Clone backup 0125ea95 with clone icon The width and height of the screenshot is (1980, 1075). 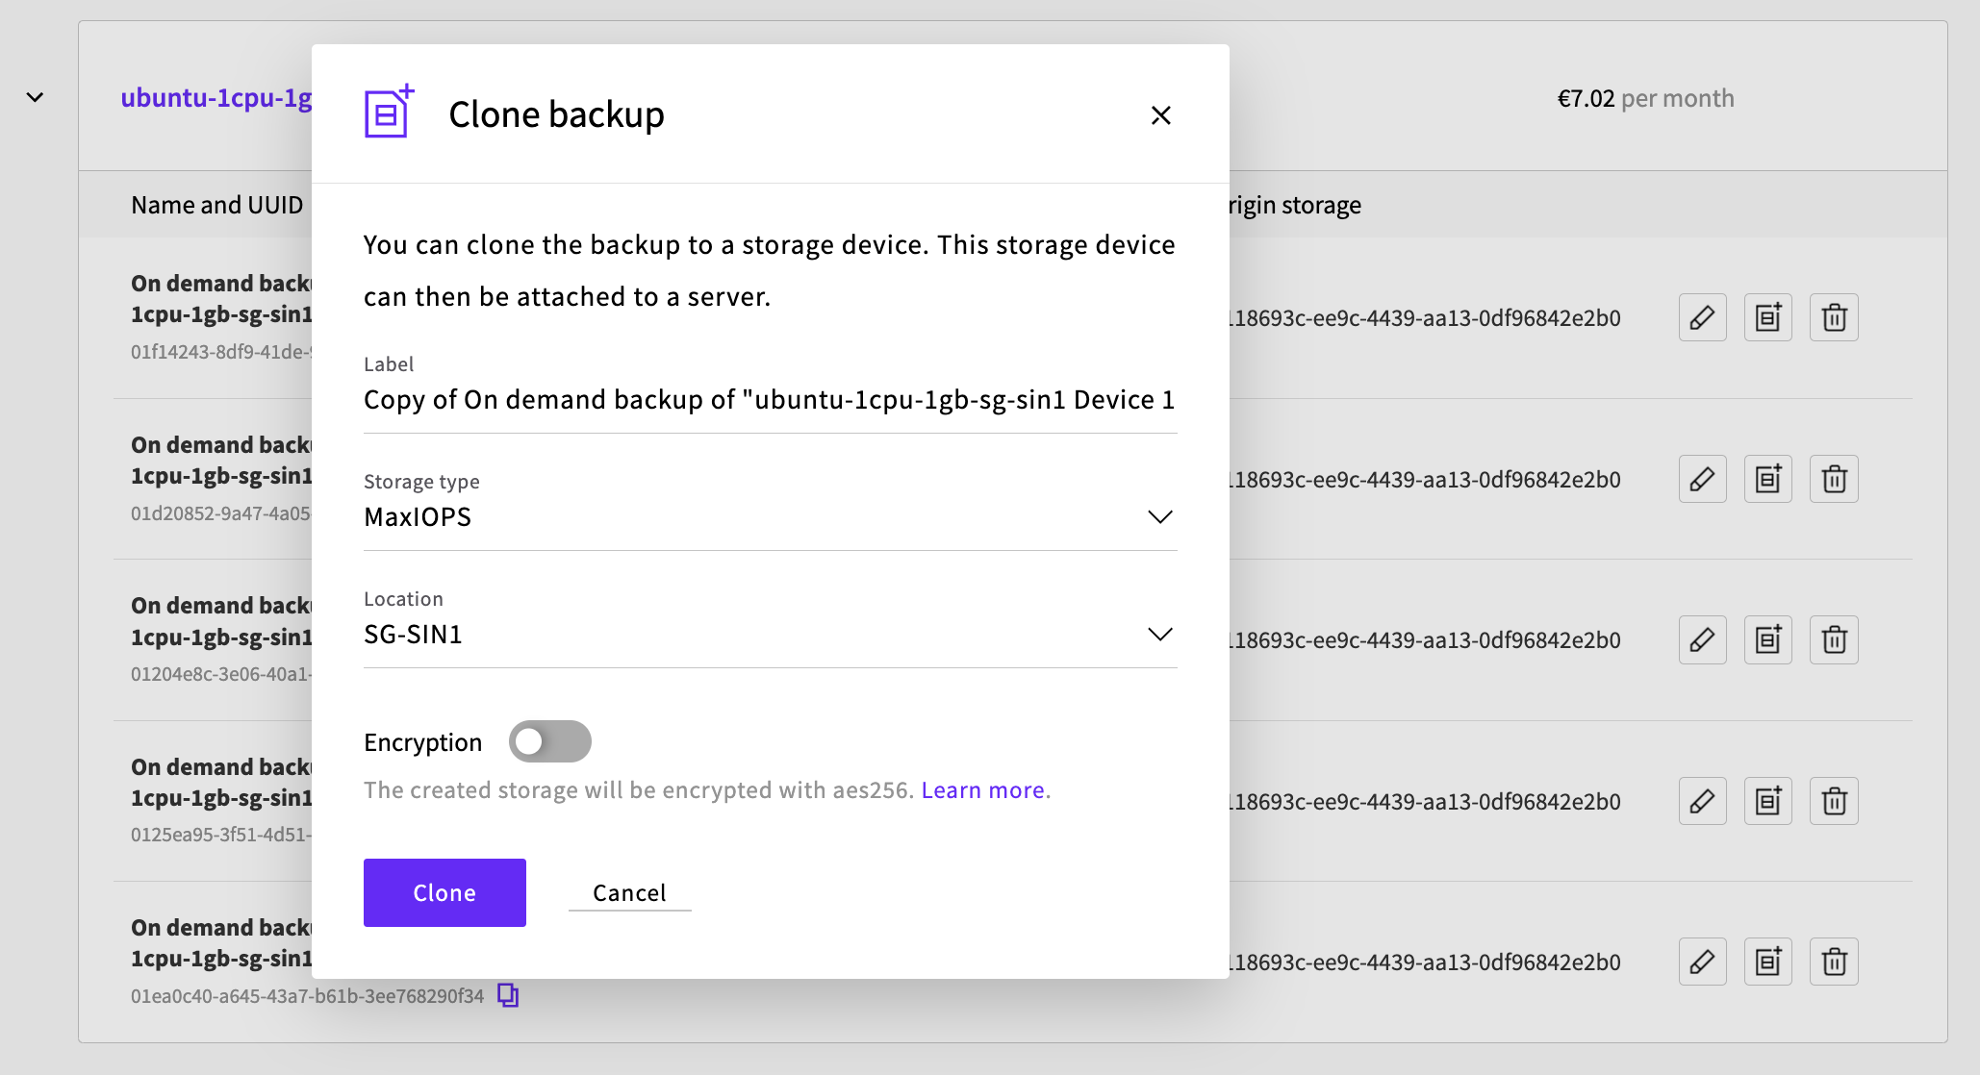pyautogui.click(x=1768, y=801)
